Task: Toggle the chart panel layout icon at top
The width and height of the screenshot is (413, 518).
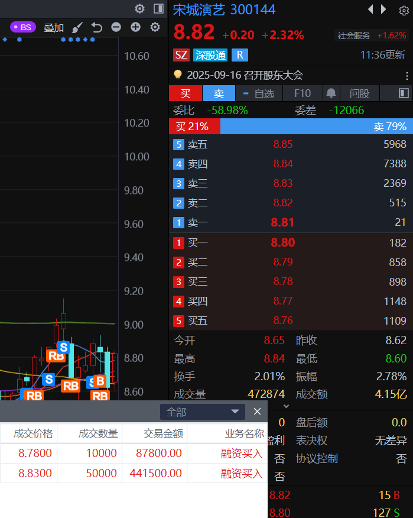Action: (159, 9)
